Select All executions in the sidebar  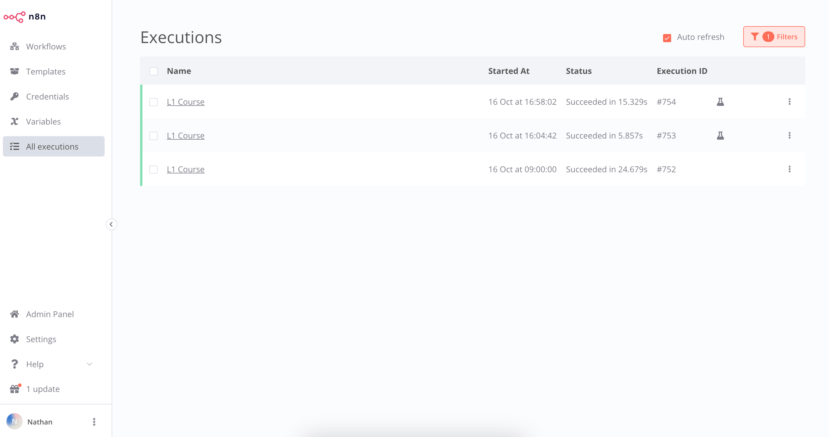52,147
